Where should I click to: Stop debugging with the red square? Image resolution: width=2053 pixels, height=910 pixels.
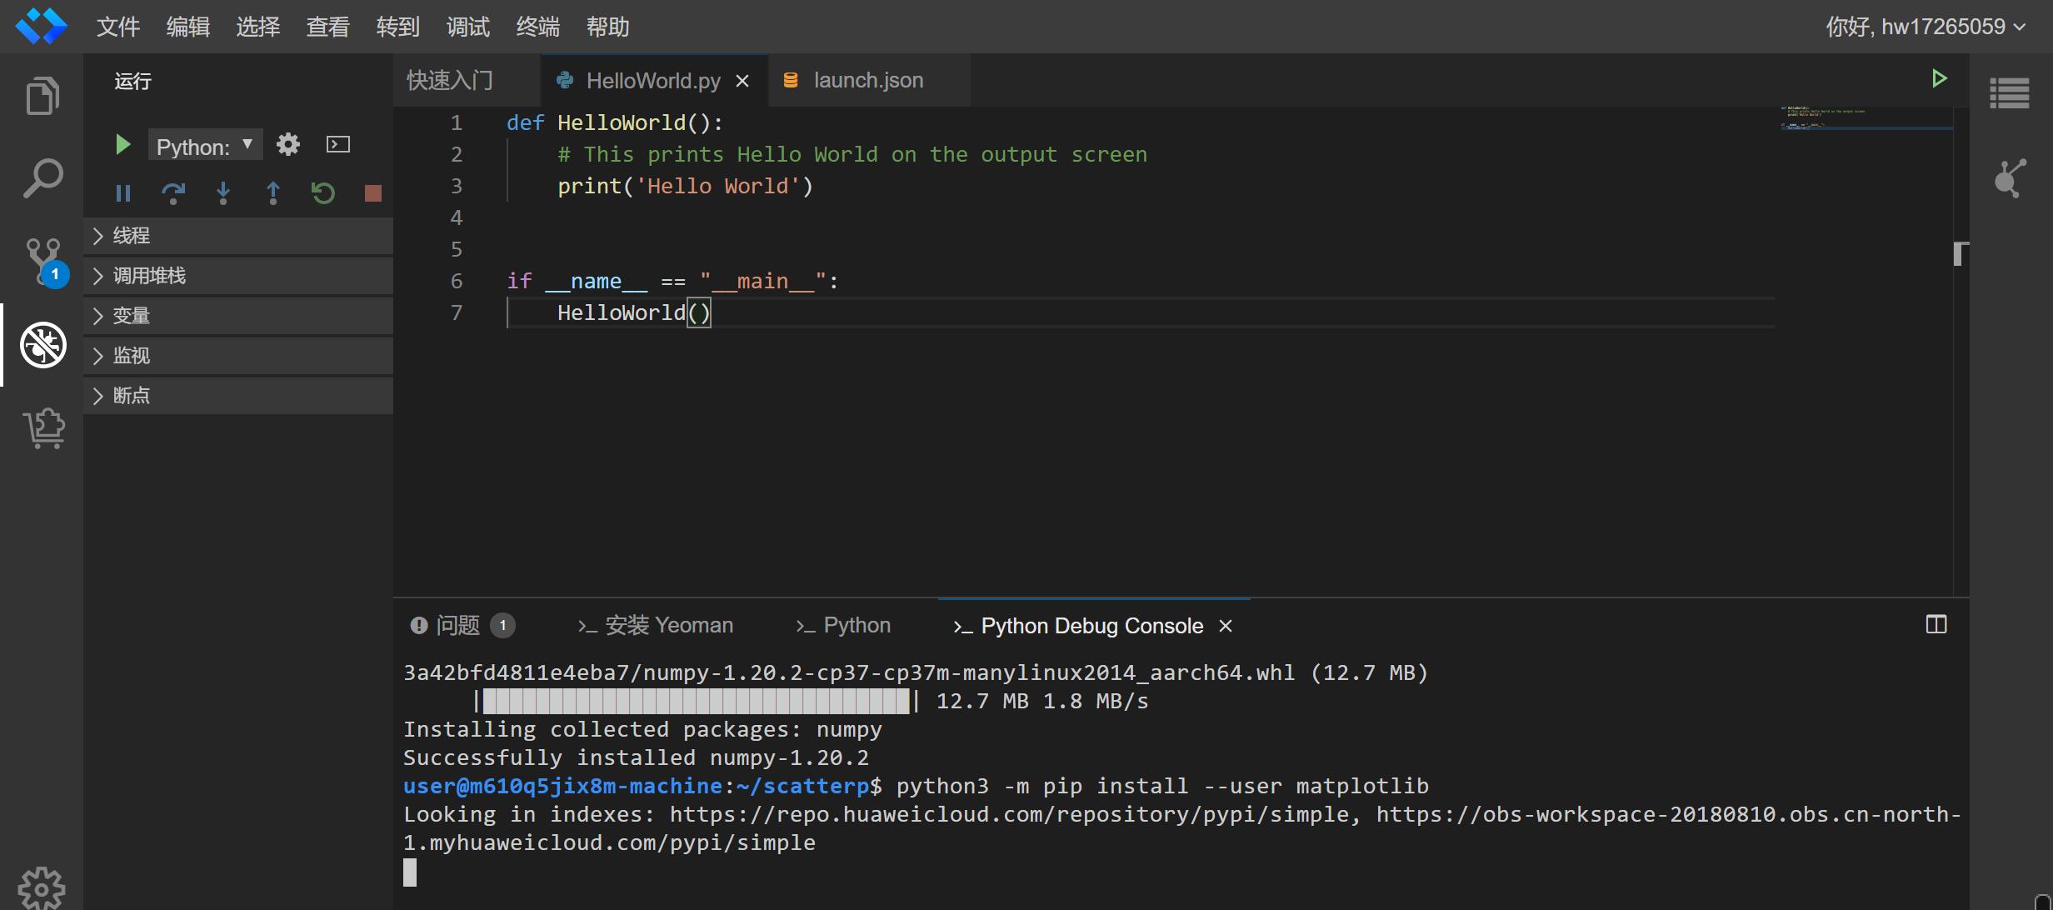372,193
